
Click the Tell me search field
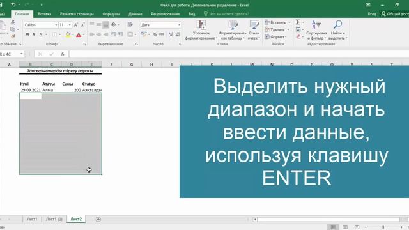pos(226,14)
